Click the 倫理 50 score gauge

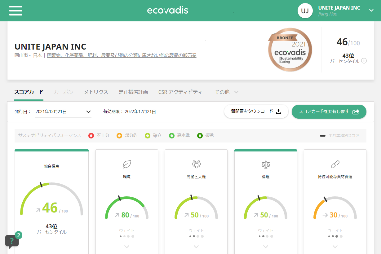tap(266, 208)
